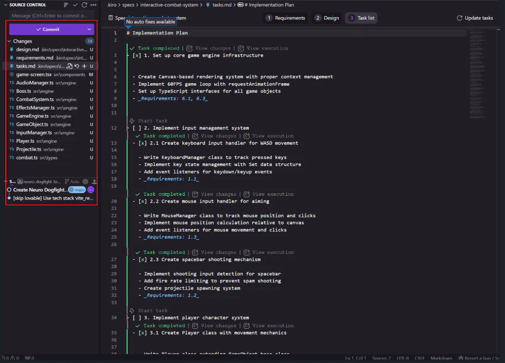Open AudioManager.ts in changes list

click(x=50, y=83)
